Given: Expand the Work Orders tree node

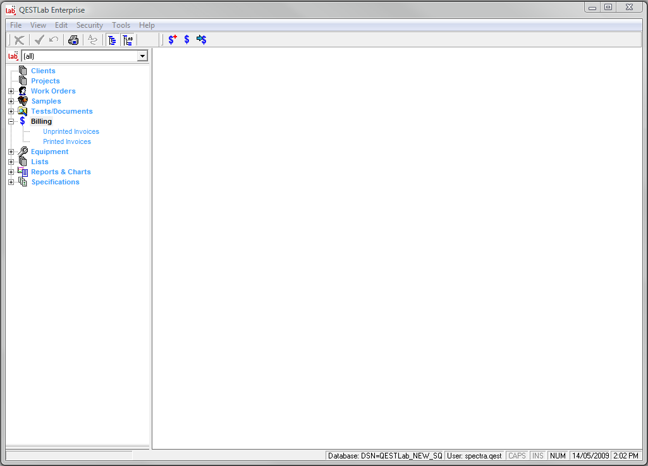Looking at the screenshot, I should 11,91.
